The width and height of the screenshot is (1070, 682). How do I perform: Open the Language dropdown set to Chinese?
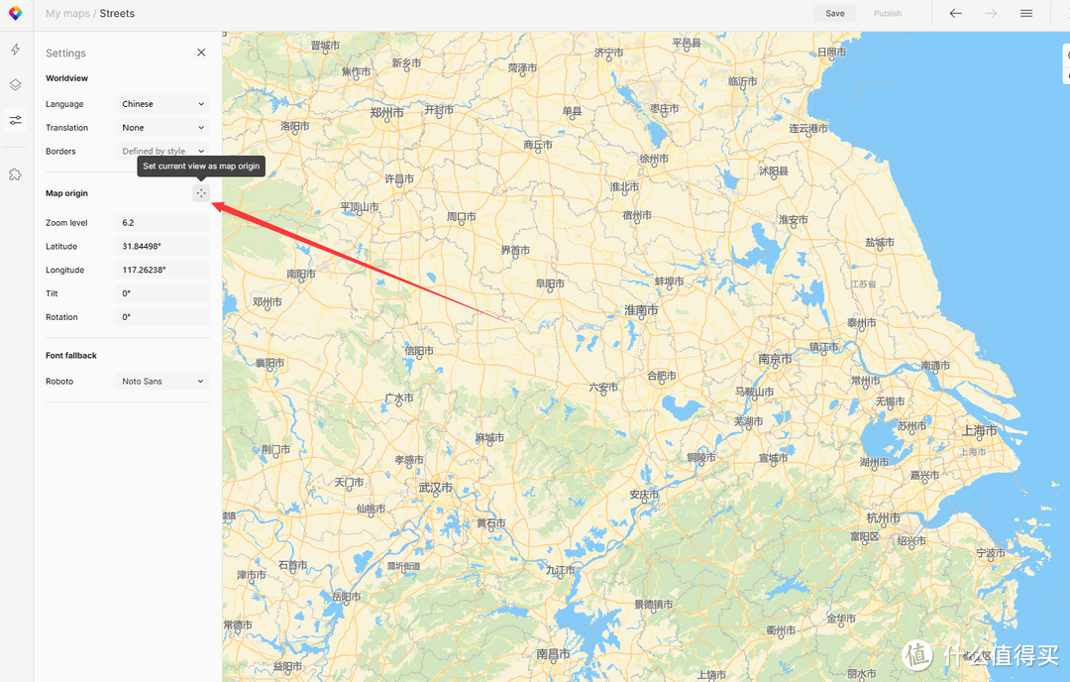click(x=162, y=104)
